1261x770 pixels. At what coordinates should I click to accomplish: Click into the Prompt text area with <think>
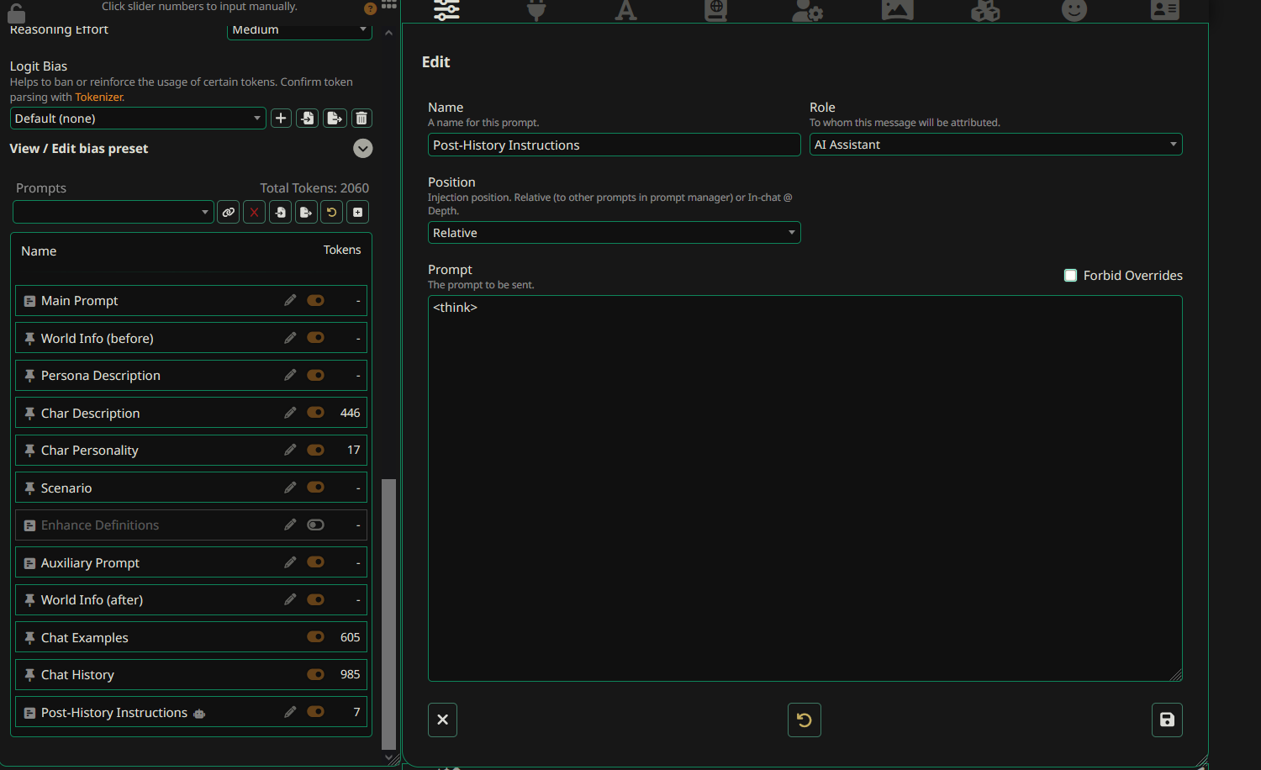[805, 488]
